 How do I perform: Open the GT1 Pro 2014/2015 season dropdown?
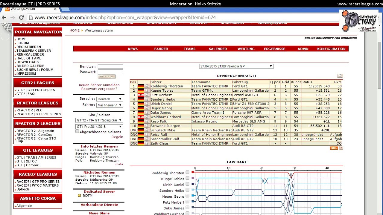(x=99, y=127)
